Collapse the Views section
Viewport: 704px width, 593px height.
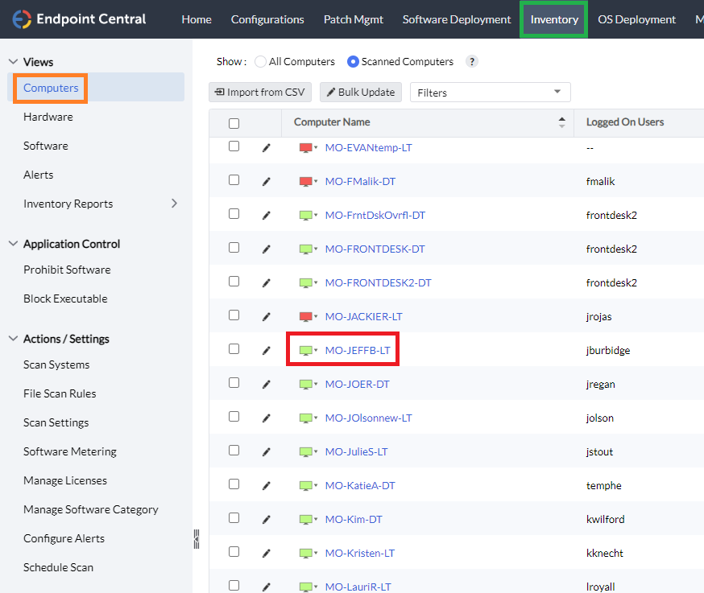pyautogui.click(x=14, y=61)
